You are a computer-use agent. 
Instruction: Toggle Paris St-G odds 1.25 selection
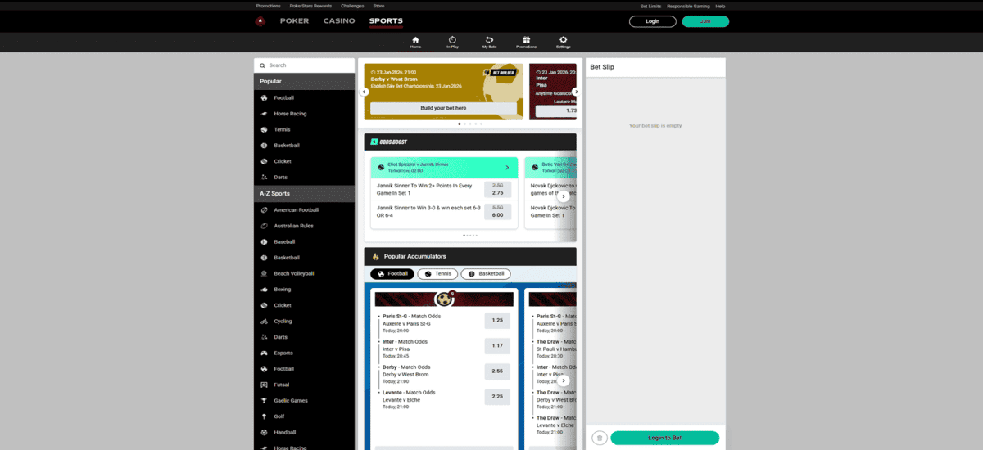pyautogui.click(x=497, y=321)
